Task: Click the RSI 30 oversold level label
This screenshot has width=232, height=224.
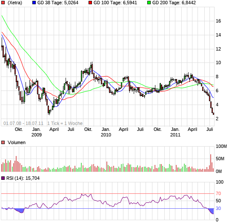Action: [218, 208]
